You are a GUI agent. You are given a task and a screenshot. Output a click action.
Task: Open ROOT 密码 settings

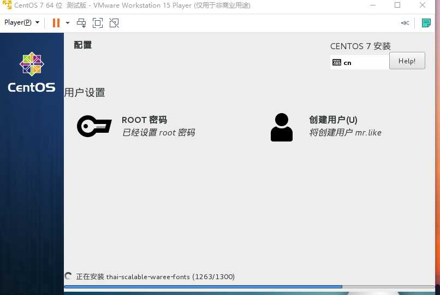click(144, 120)
